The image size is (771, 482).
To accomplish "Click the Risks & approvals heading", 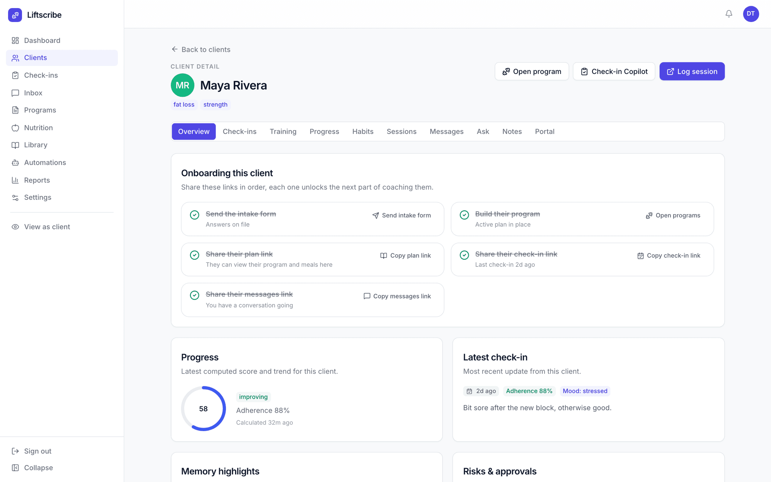I will 500,471.
